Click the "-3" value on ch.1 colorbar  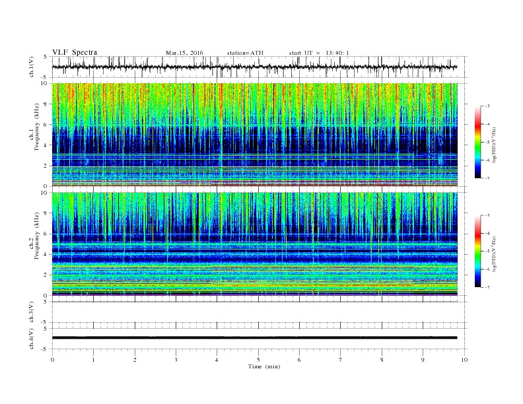pyautogui.click(x=487, y=106)
